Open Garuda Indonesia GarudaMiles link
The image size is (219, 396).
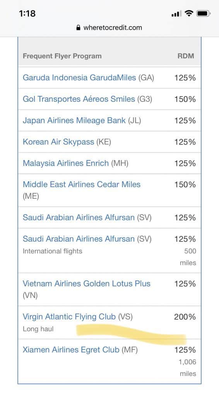79,77
